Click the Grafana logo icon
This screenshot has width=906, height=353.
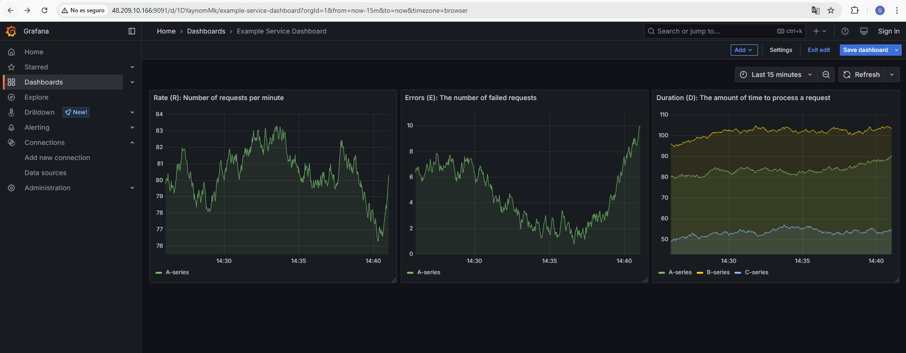coord(11,31)
